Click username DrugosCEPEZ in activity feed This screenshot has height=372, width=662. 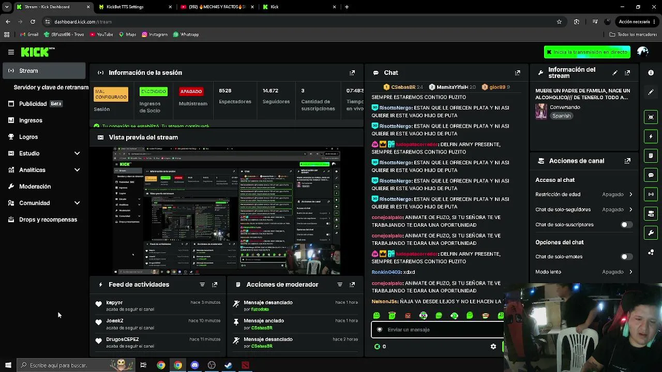point(123,339)
